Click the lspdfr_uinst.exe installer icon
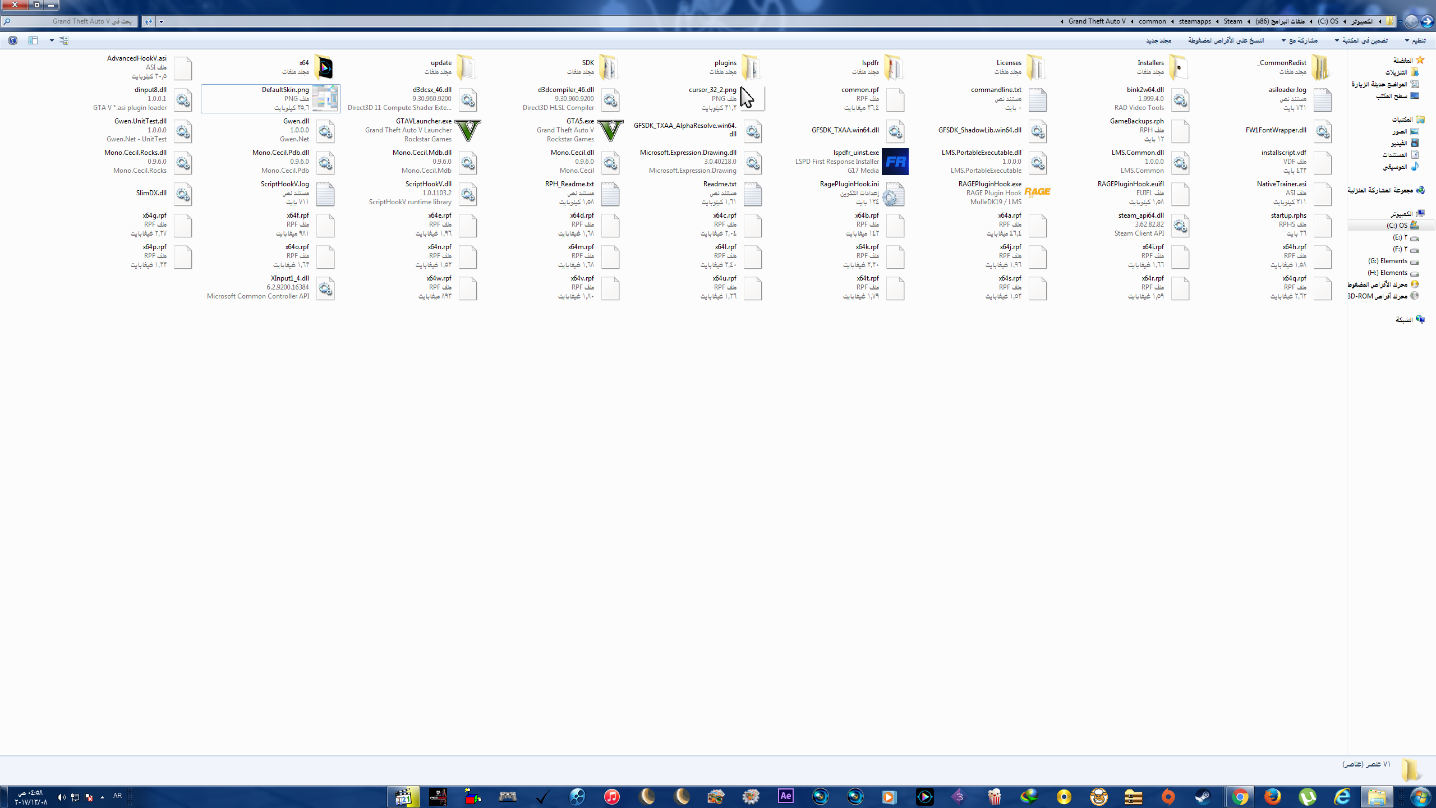The image size is (1436, 808). 895,162
